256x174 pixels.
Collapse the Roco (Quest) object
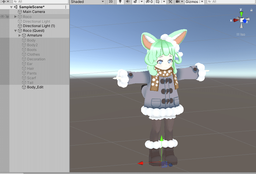[15, 31]
